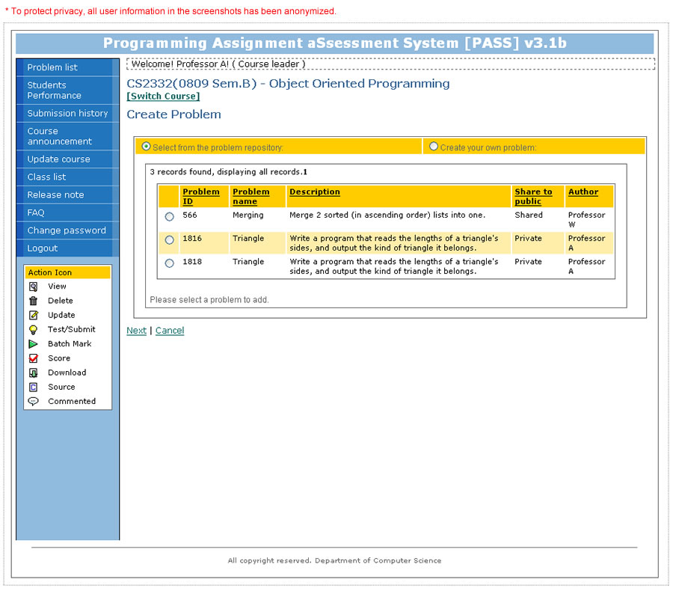Click the Test/Submit lightbulb icon
This screenshot has height=591, width=673.
coord(33,329)
